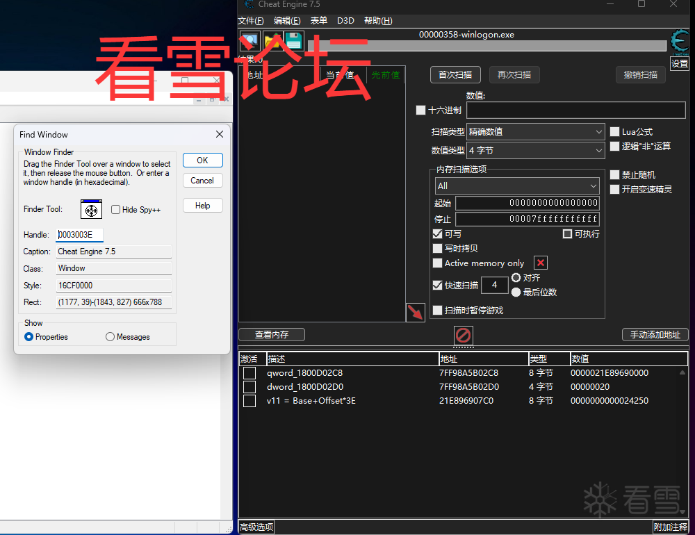Click the 数值 column header in address list
This screenshot has width=695, height=535.
pos(629,359)
